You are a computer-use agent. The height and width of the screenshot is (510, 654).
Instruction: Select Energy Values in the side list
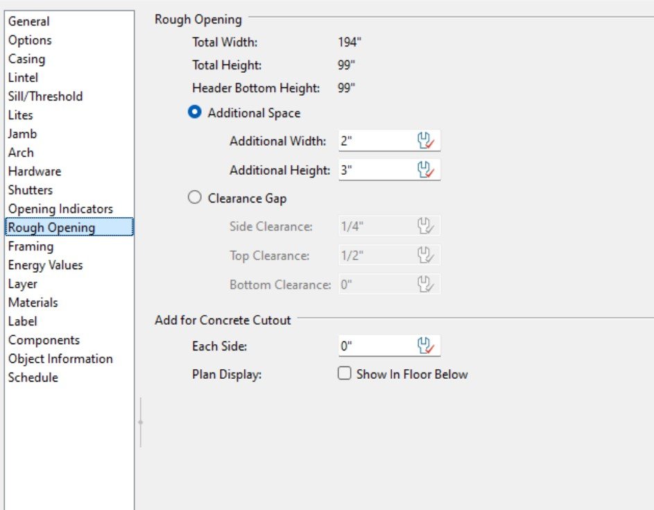(45, 265)
